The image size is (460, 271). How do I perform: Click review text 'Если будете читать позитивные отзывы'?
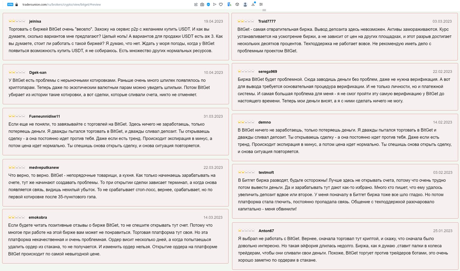(113, 239)
